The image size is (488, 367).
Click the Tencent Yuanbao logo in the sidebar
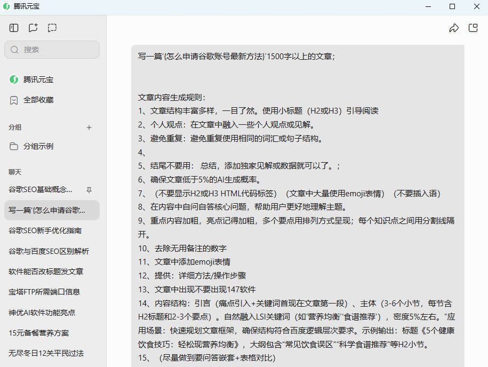coord(14,79)
